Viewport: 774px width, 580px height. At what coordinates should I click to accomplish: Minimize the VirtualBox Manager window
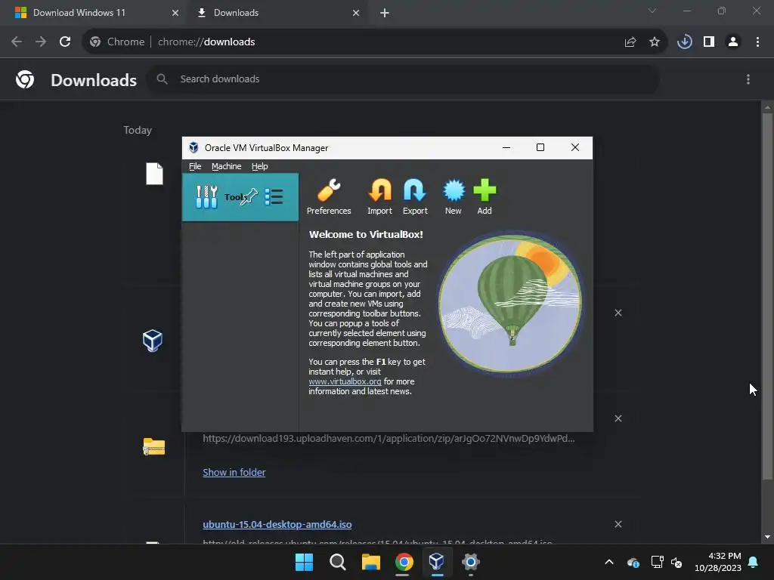click(506, 147)
